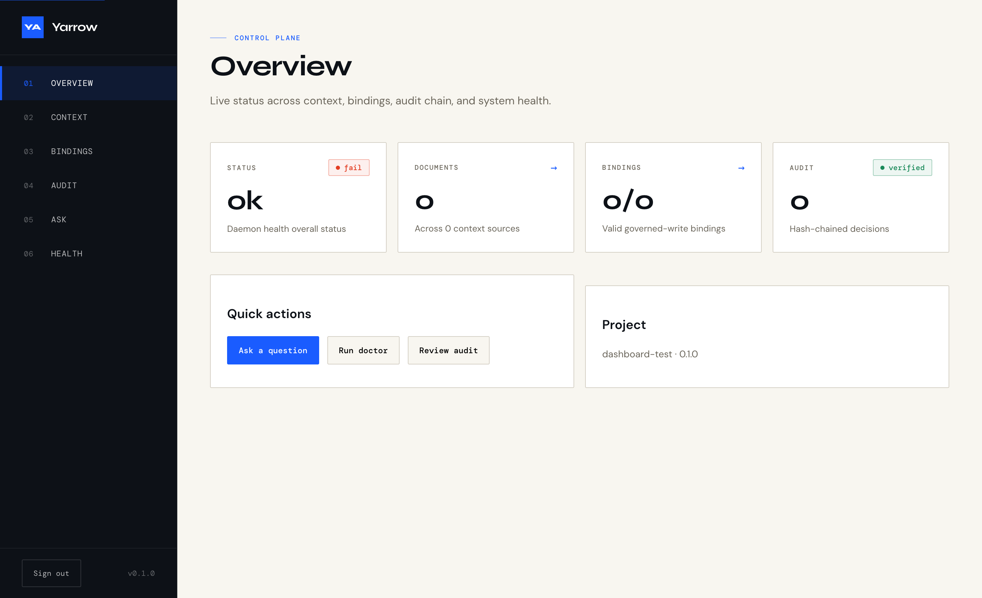Click the Quick actions heading

click(269, 314)
